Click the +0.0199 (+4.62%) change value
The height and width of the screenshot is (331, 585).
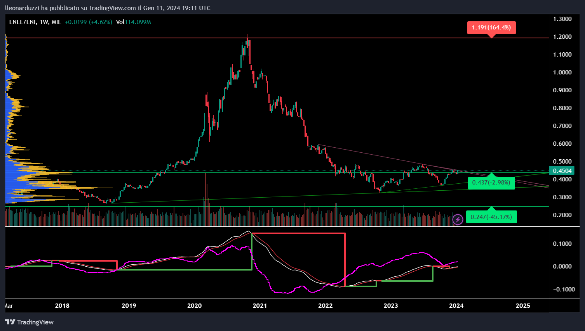pyautogui.click(x=89, y=22)
